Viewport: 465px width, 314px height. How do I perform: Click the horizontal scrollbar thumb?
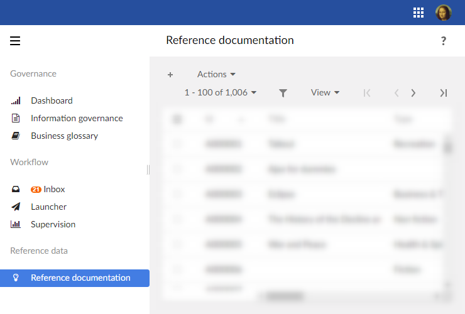pos(285,295)
